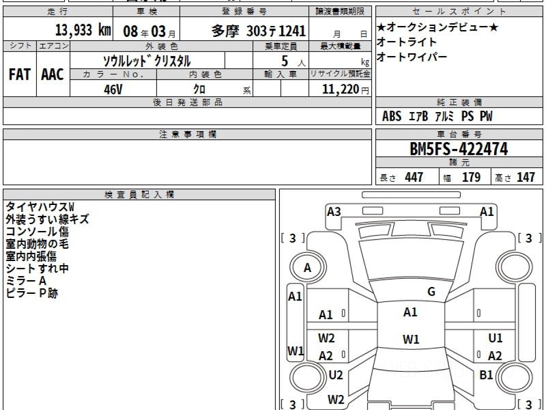This screenshot has height=410, width=546.
Task: Select the inspection date 08年03月
Action: point(149,31)
